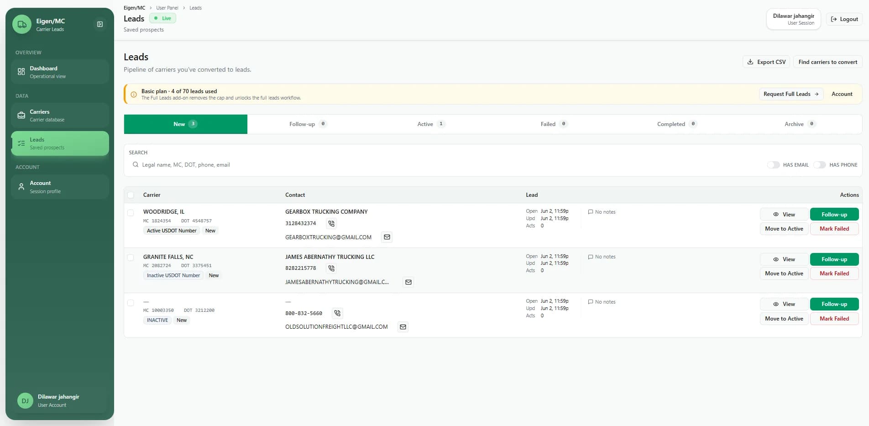
Task: Select Leads in the sidebar
Action: pos(60,143)
